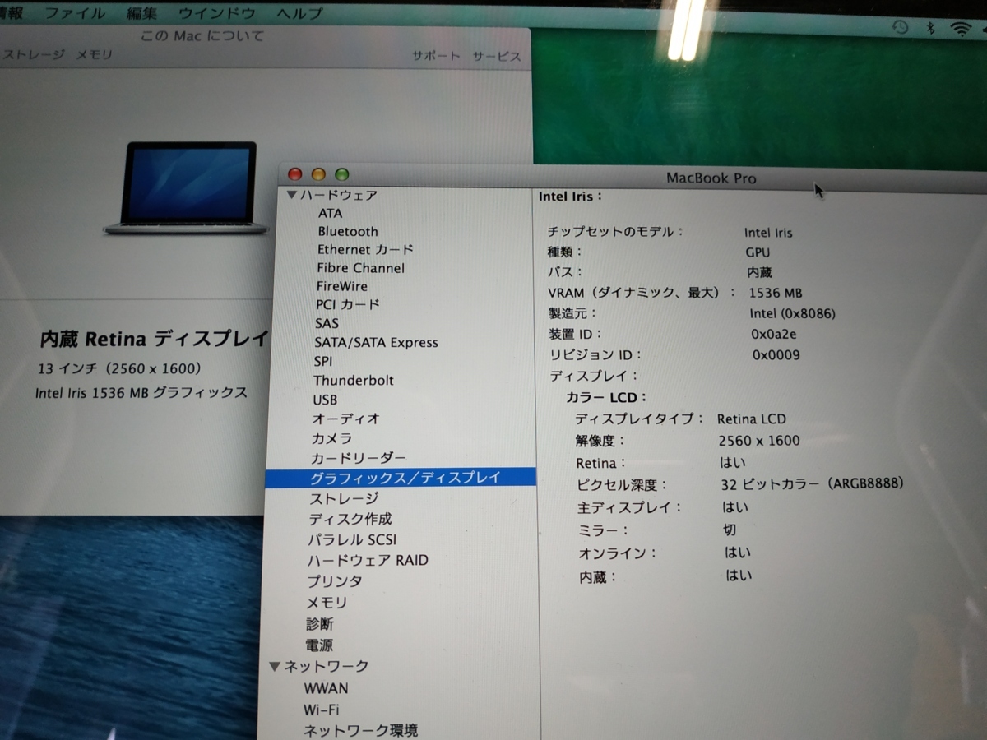Select Bluetooth in hardware list
The height and width of the screenshot is (740, 987).
pyautogui.click(x=348, y=232)
